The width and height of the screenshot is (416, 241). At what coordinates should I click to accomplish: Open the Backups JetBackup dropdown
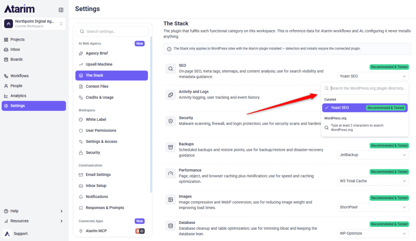(373, 155)
